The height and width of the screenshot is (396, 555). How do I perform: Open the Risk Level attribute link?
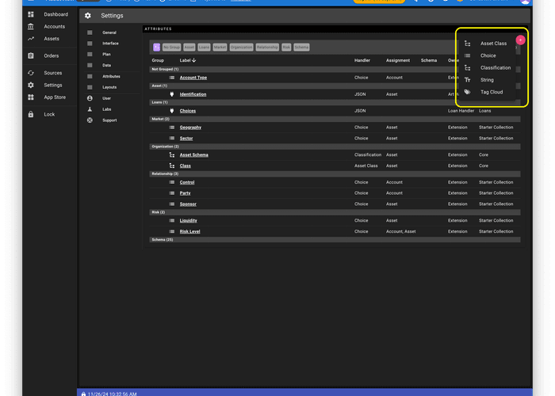pos(189,231)
